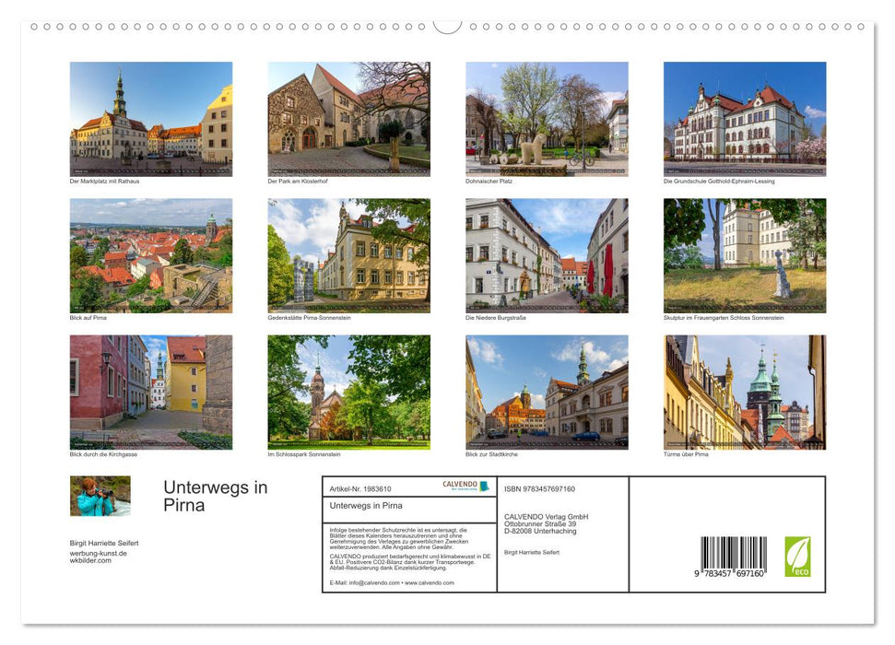The height and width of the screenshot is (645, 895).
Task: Expand the 'Im Schlosspark Sonnenstein' photo
Action: pos(348,393)
